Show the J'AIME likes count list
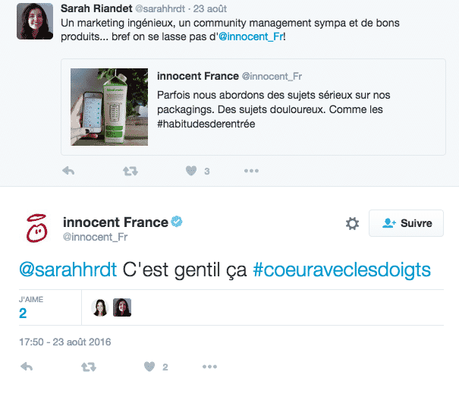Screen dimensions: 459x394 pos(24,313)
